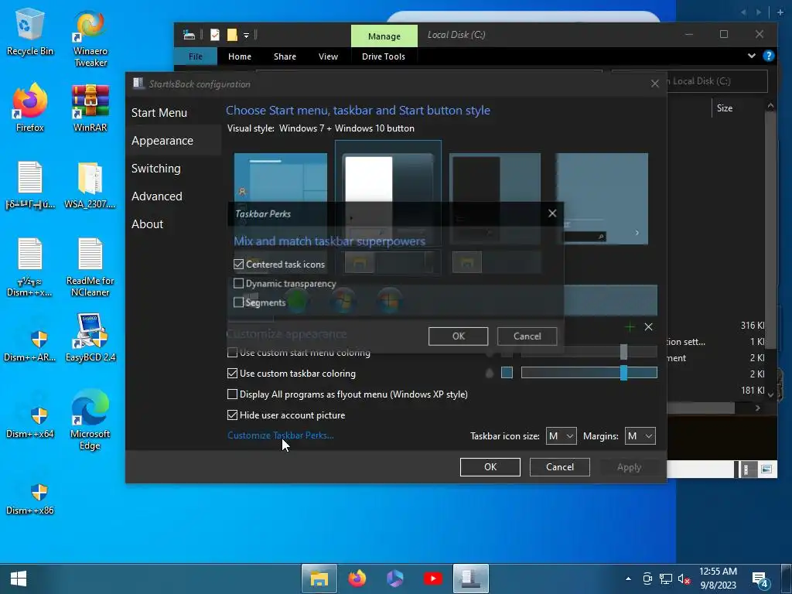Go to Switching section

pyautogui.click(x=156, y=168)
